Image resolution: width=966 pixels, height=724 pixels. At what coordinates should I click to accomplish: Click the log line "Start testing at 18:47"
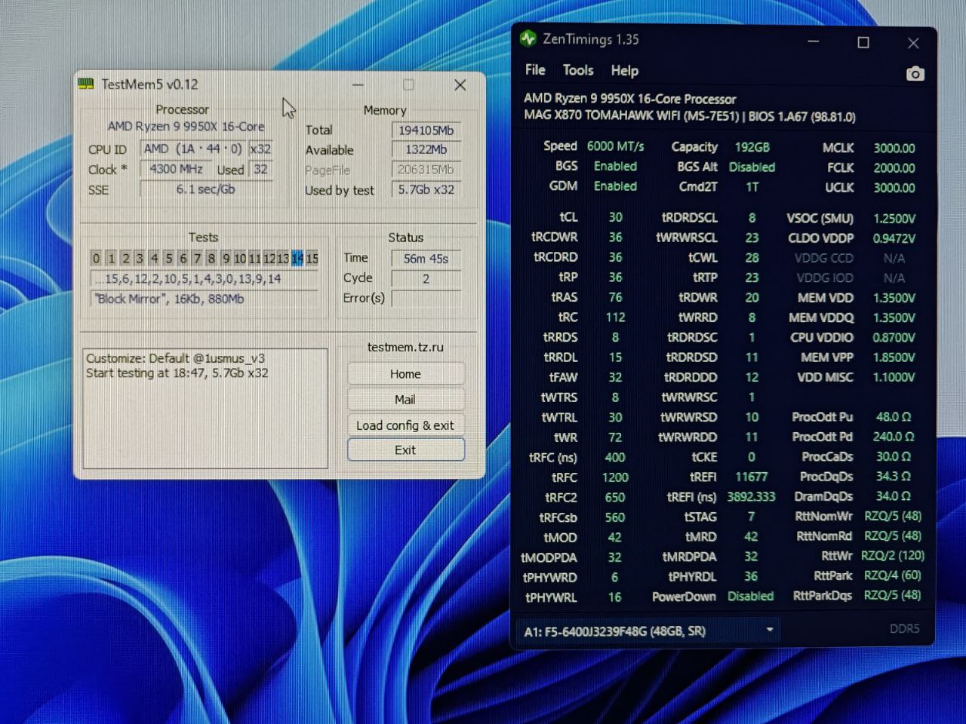pos(177,373)
